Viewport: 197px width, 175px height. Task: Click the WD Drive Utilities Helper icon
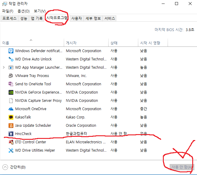pyautogui.click(x=11, y=150)
